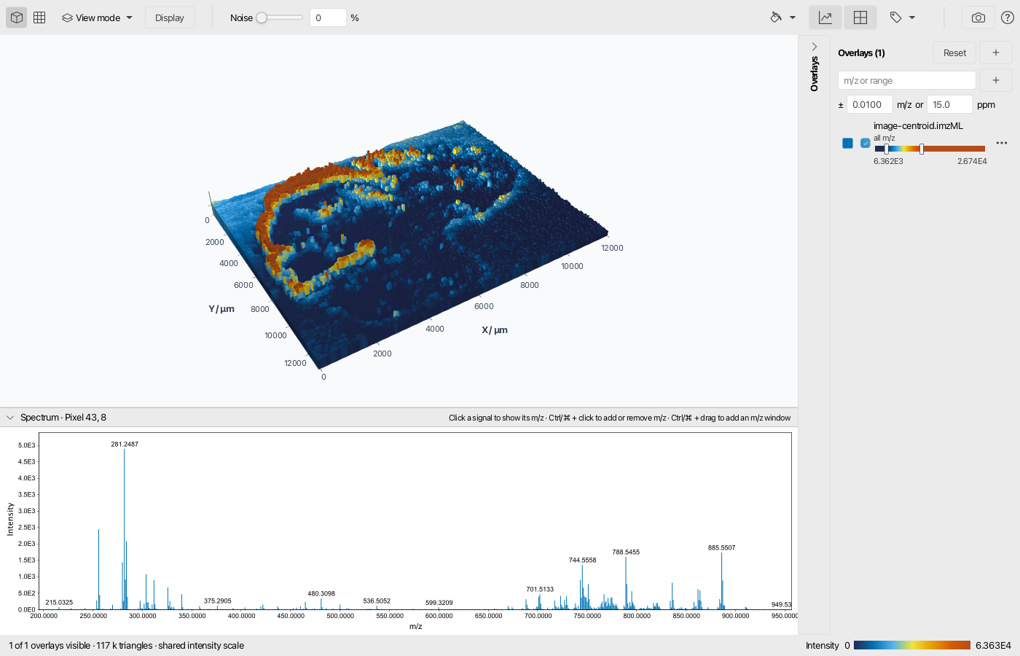1020x656 pixels.
Task: Click the Noise slider handle
Action: (x=262, y=17)
